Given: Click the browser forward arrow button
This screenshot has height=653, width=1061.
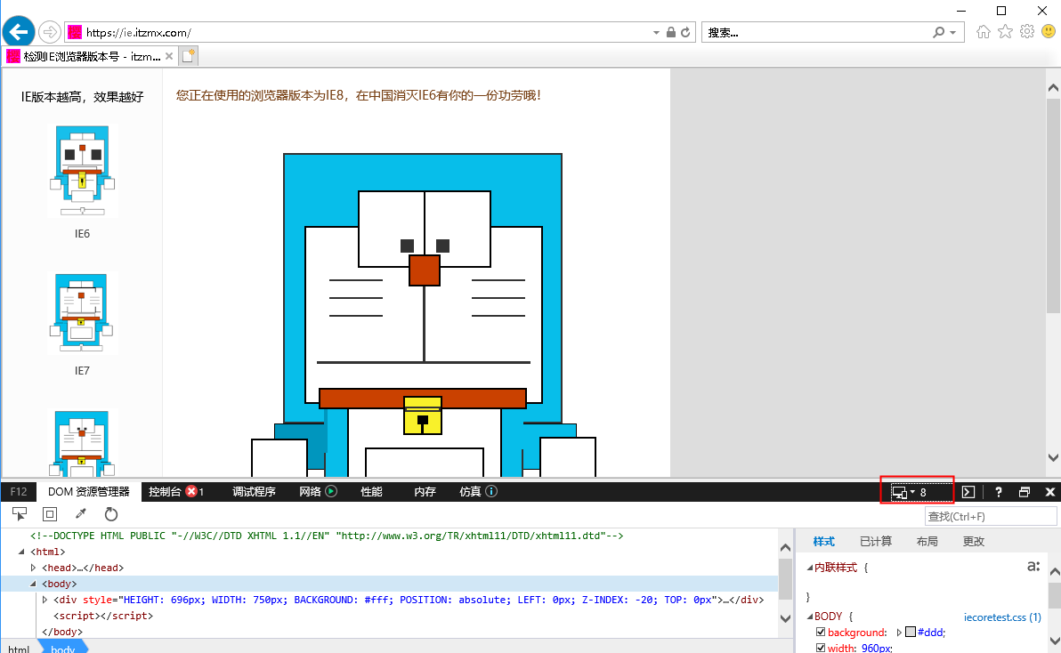Looking at the screenshot, I should (x=49, y=32).
